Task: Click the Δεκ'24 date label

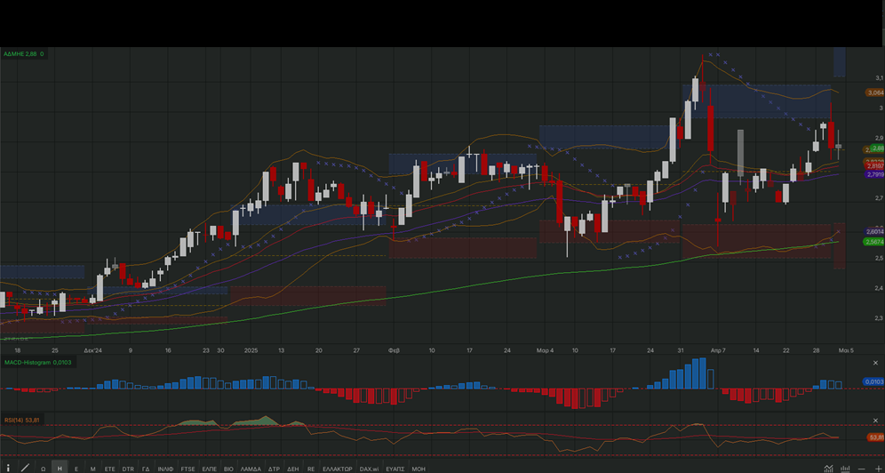Action: (93, 350)
